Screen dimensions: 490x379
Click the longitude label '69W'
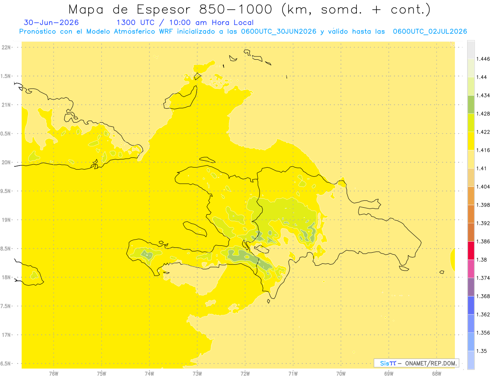389,373
